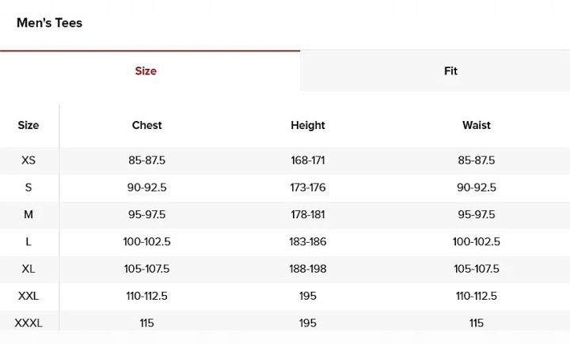Screen dimensions: 570x344
Task: Click the Waist column header
Action: click(x=477, y=125)
